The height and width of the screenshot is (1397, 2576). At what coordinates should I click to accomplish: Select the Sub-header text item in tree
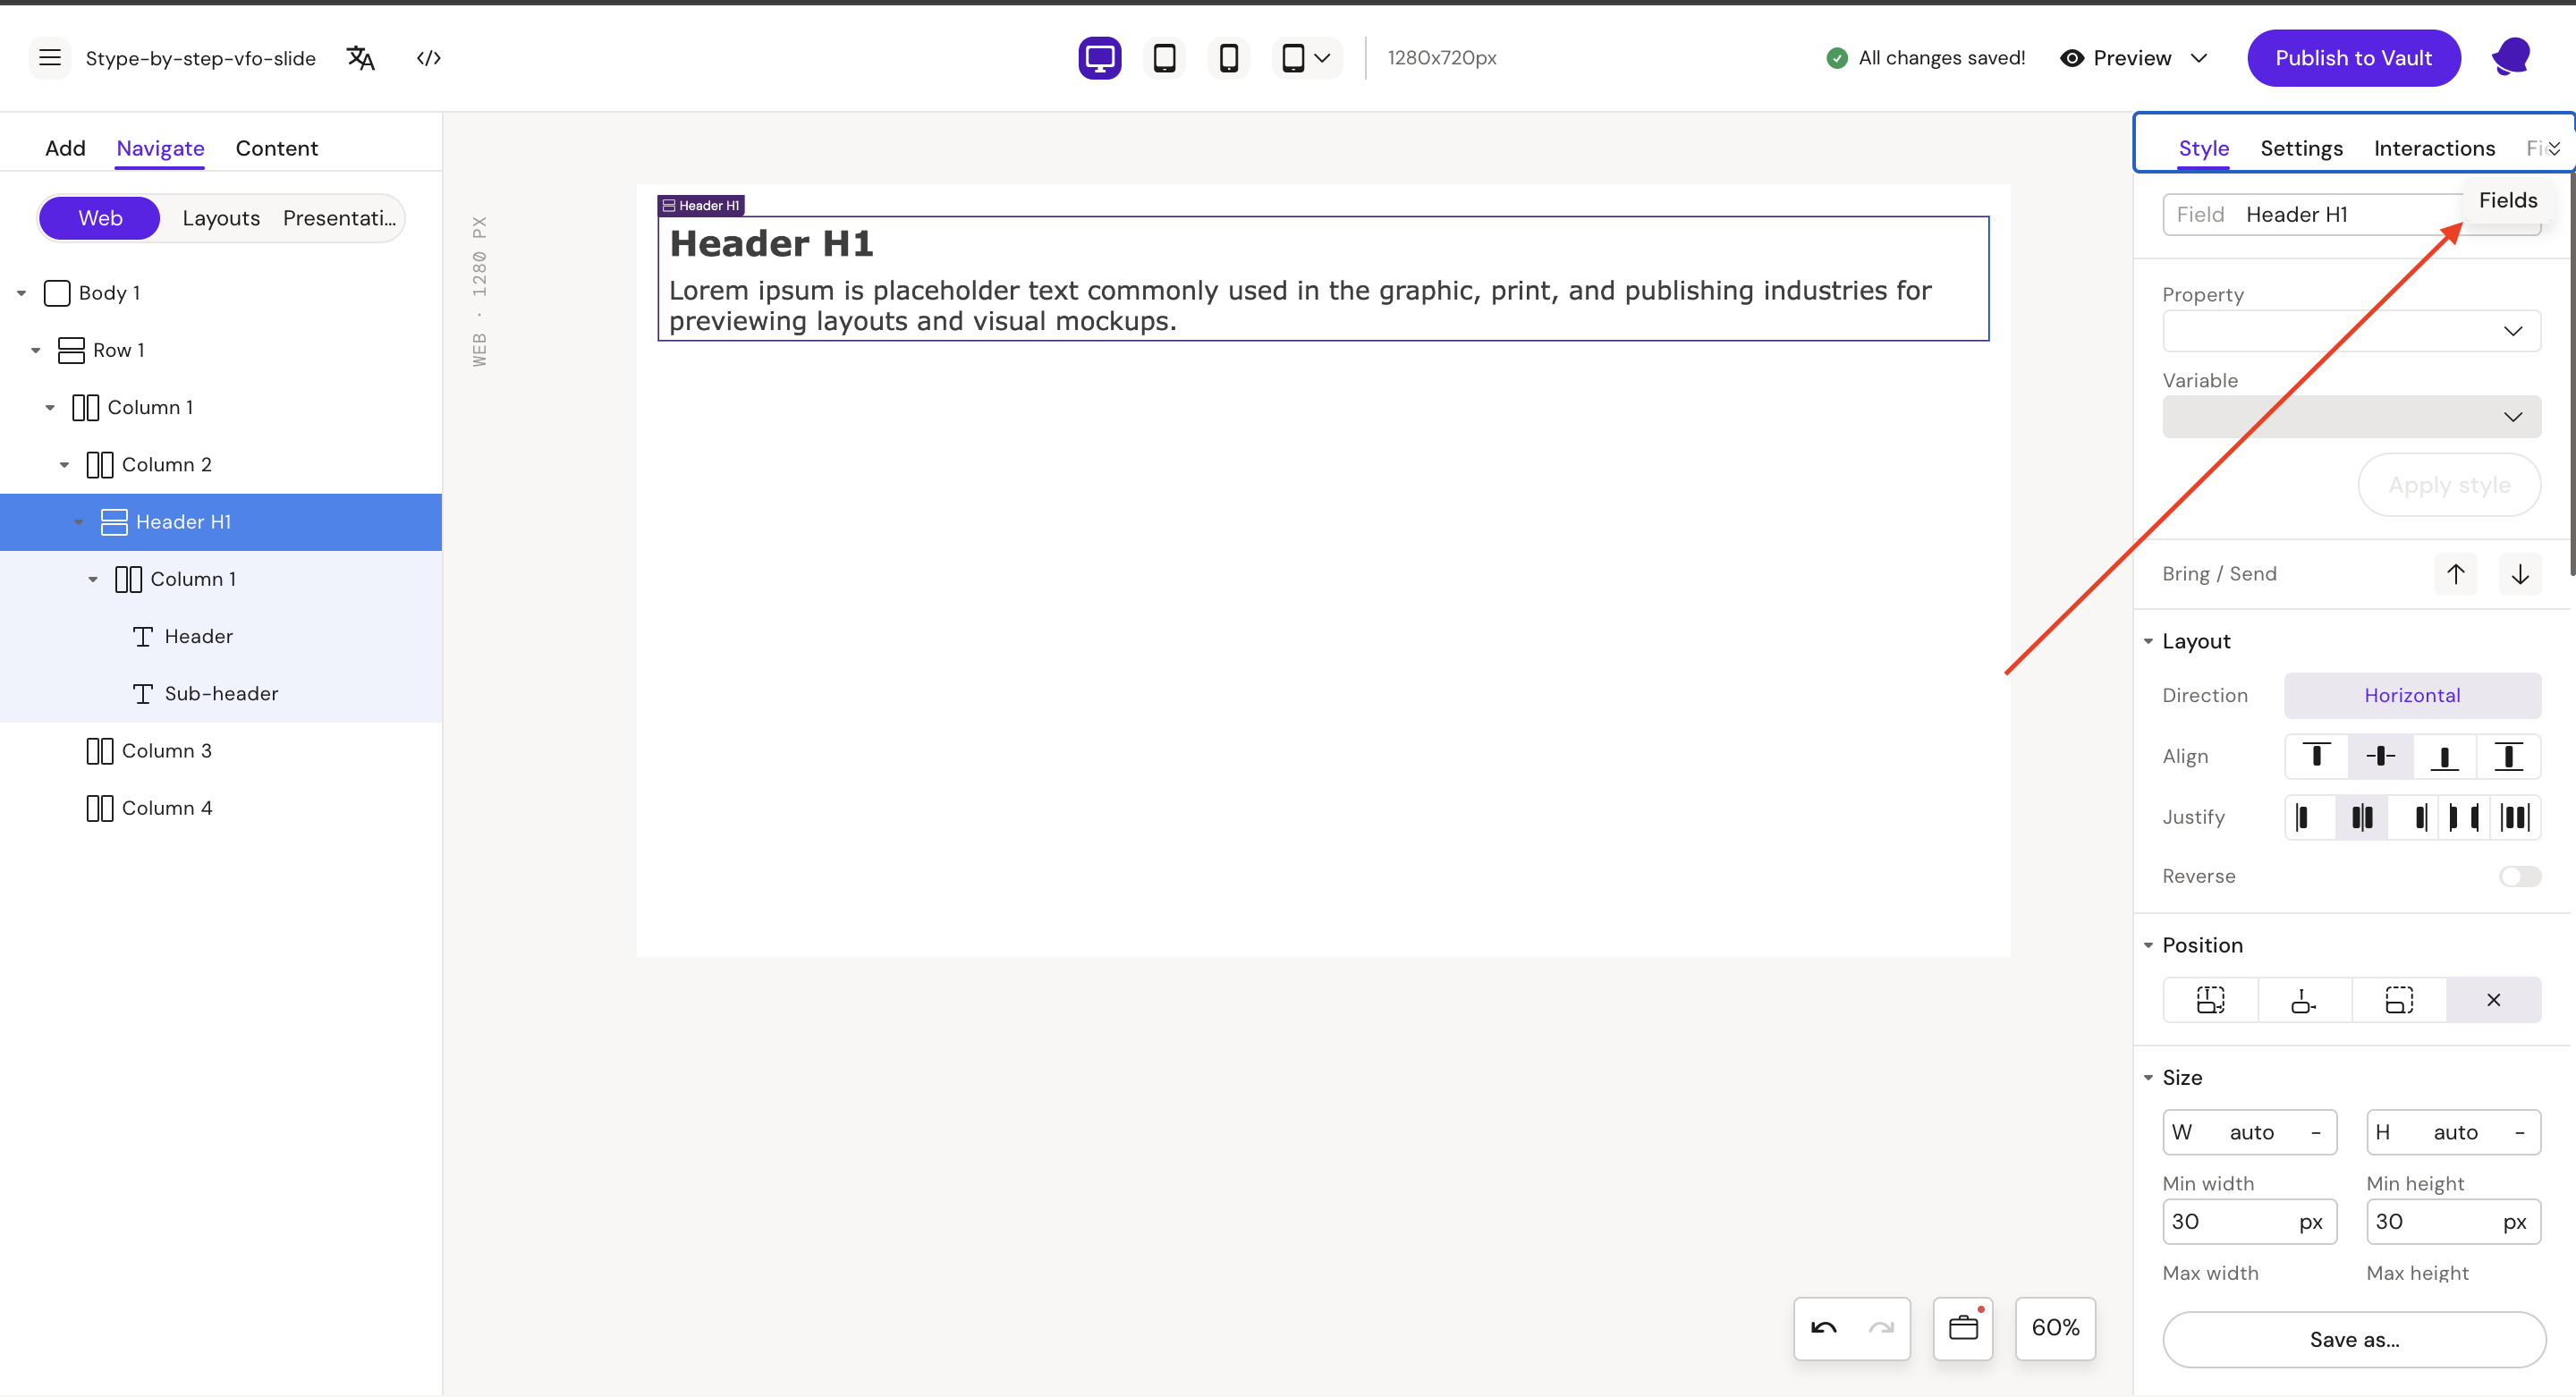coord(221,694)
